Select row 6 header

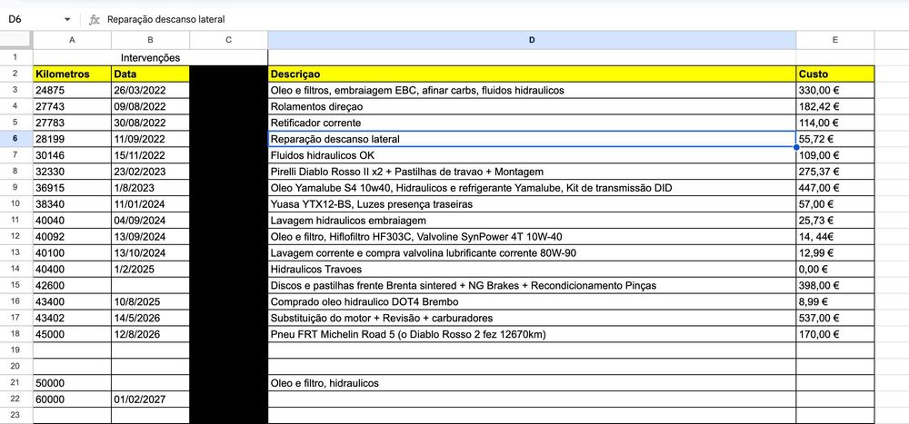click(x=16, y=139)
